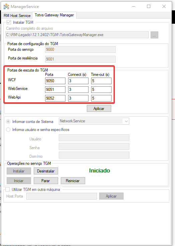175x246 pixels.
Task: Click the WebService port field 9051
Action: click(55, 90)
